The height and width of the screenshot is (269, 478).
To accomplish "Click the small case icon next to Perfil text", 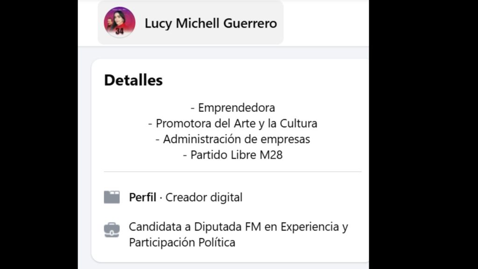I will tap(112, 197).
